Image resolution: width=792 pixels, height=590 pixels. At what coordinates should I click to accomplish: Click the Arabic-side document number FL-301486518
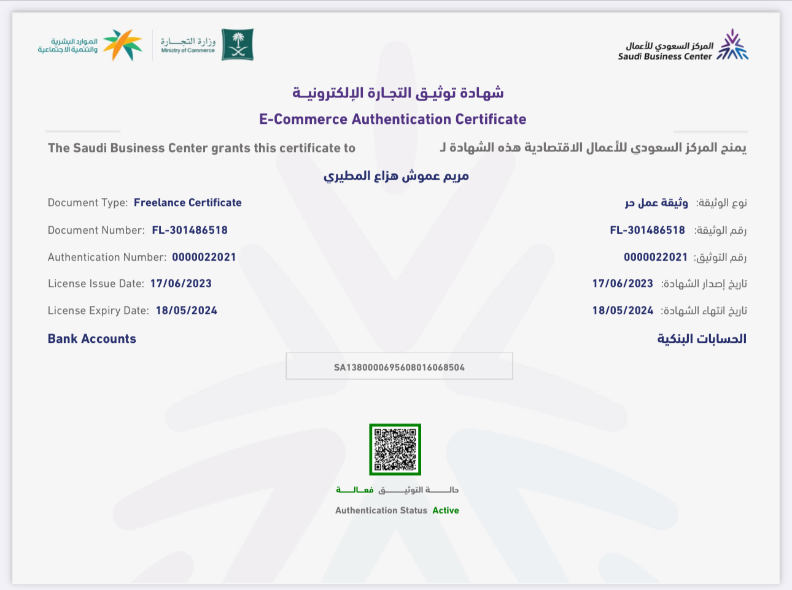point(647,230)
